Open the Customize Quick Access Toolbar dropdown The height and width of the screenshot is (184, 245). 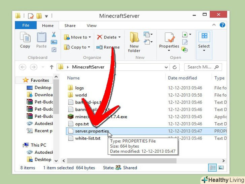[x=46, y=16]
